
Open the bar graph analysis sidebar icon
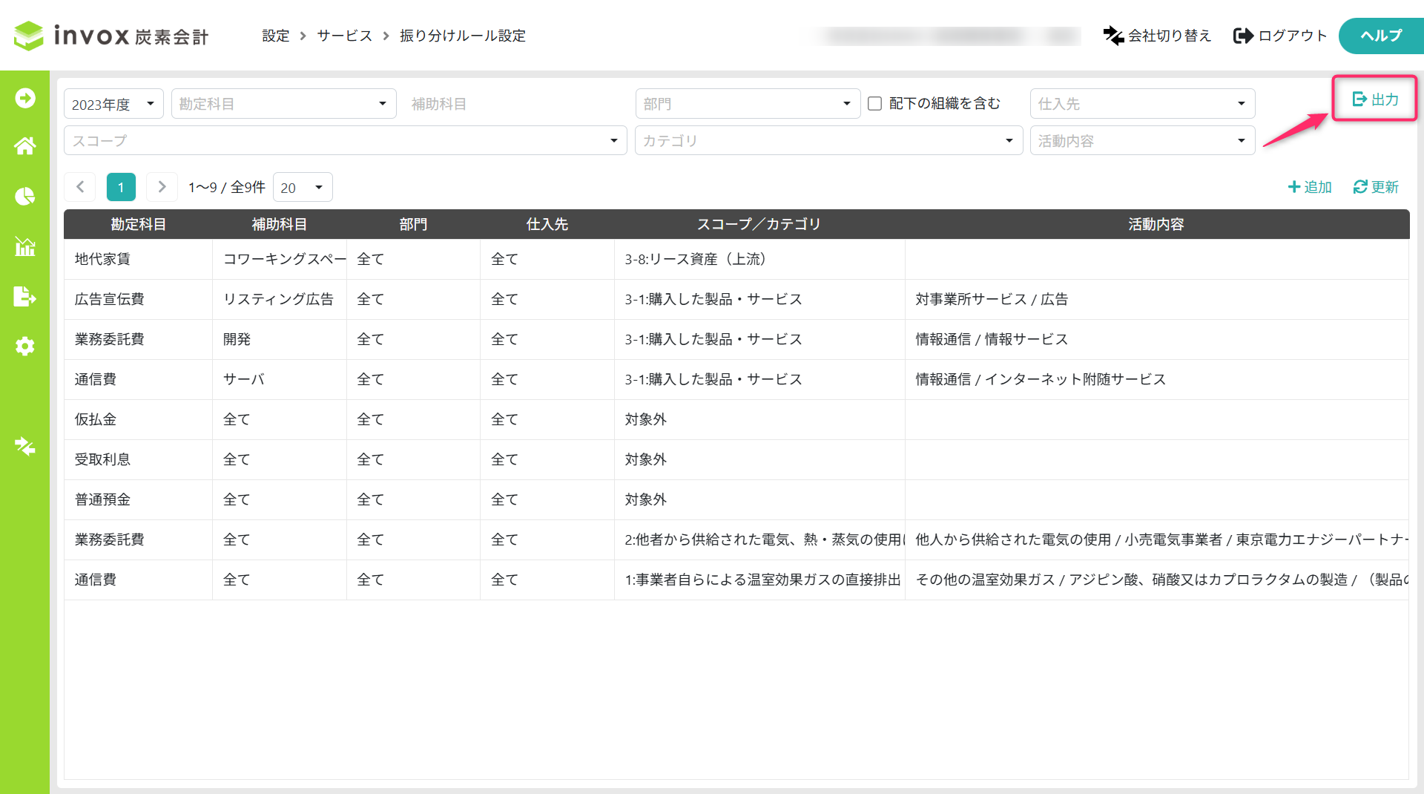24,246
